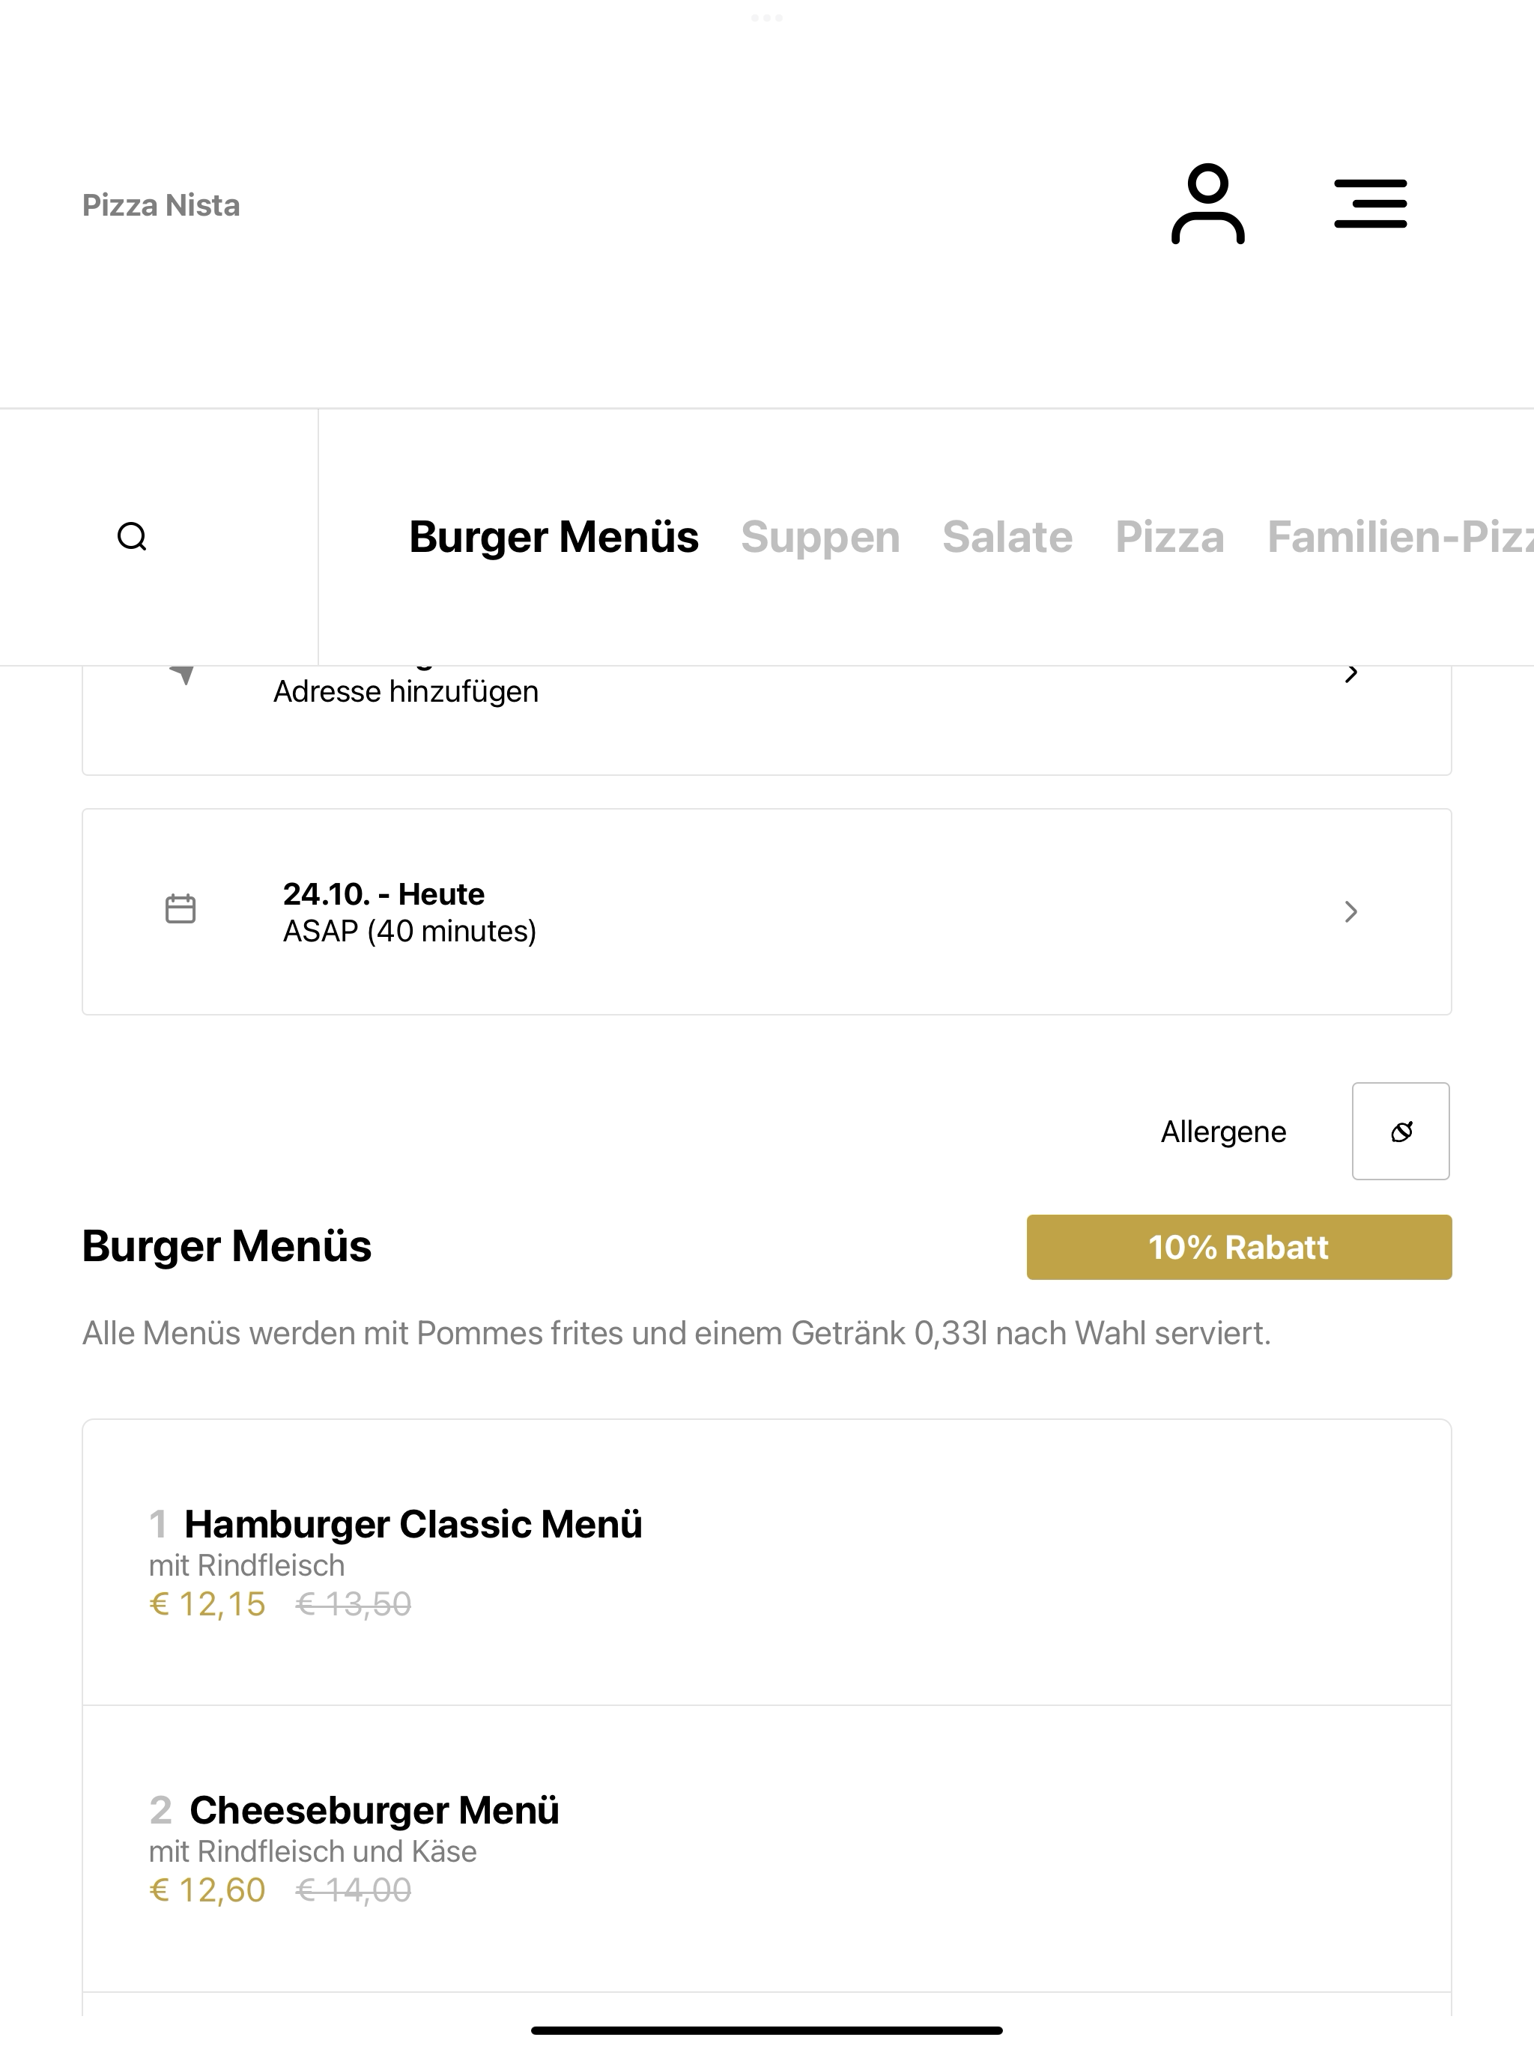Open the user account profile icon
The image size is (1534, 2046).
[x=1207, y=204]
